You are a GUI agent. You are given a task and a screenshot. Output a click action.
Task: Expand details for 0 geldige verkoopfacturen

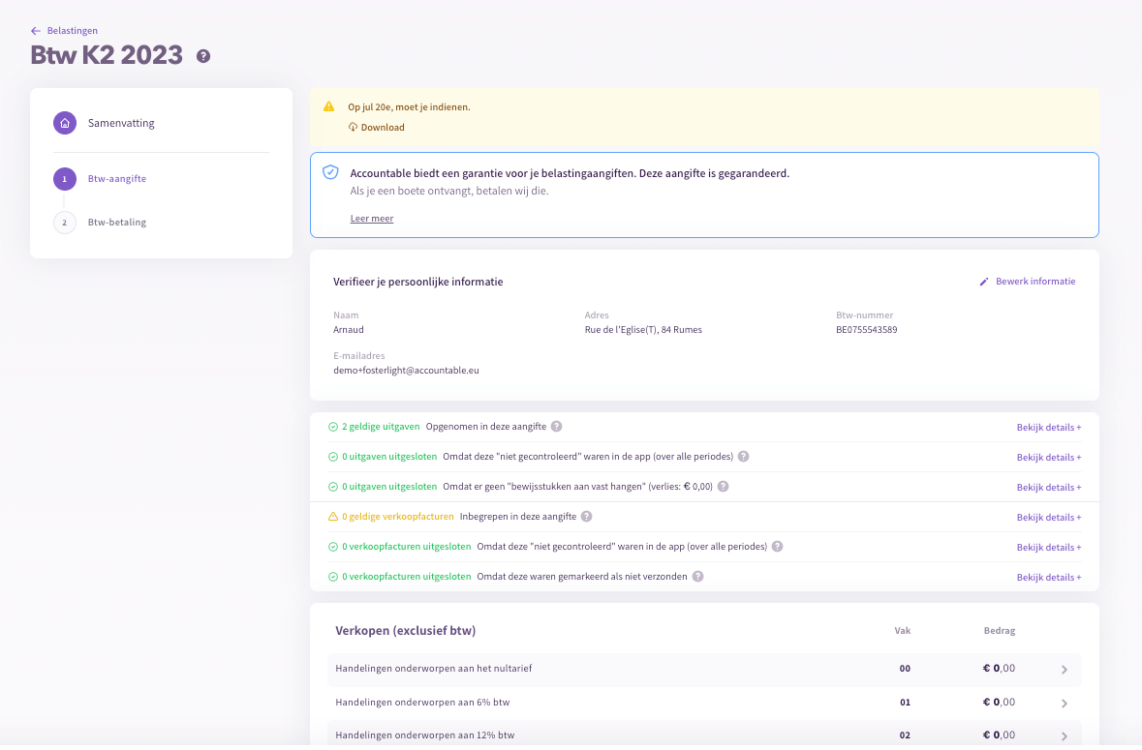pyautogui.click(x=1048, y=517)
